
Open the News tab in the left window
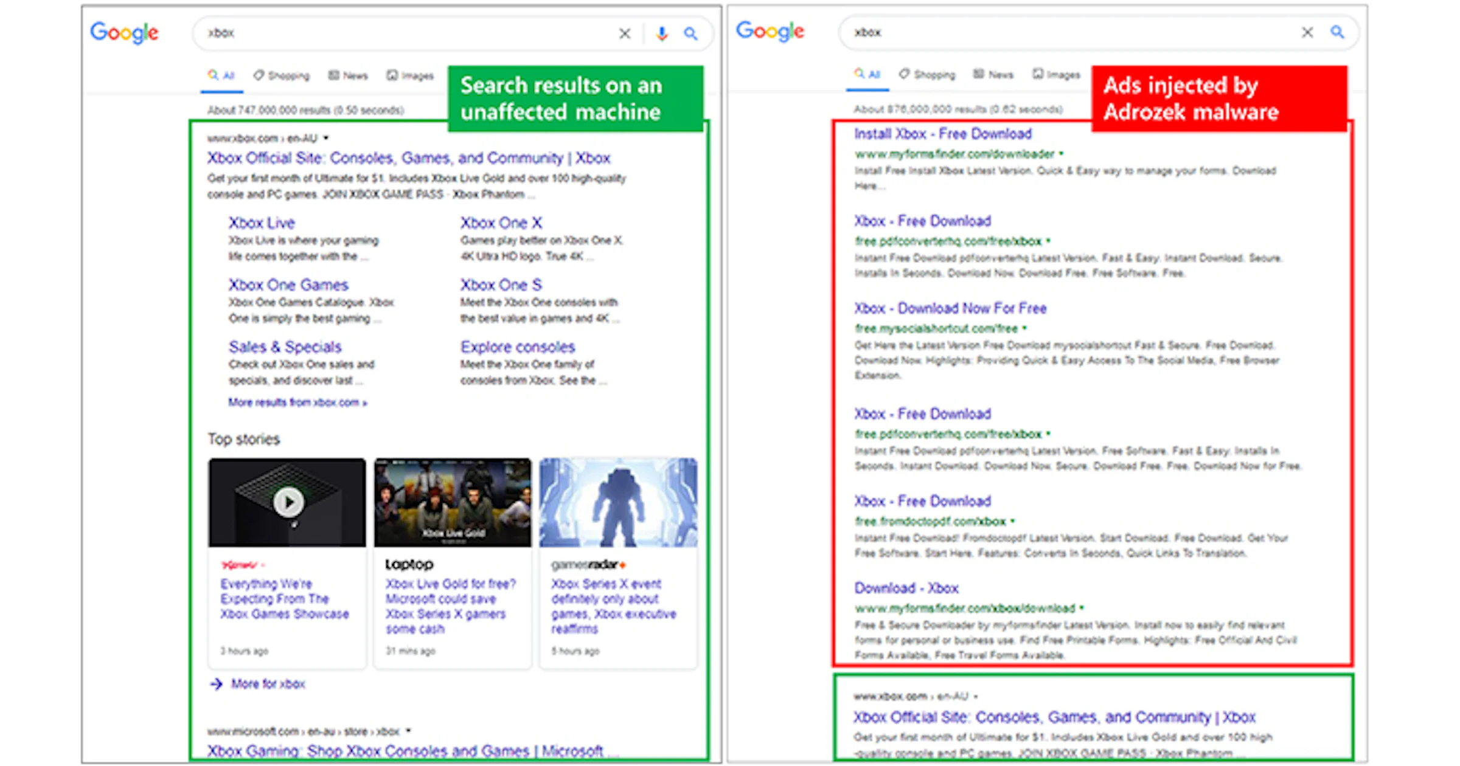click(x=349, y=76)
